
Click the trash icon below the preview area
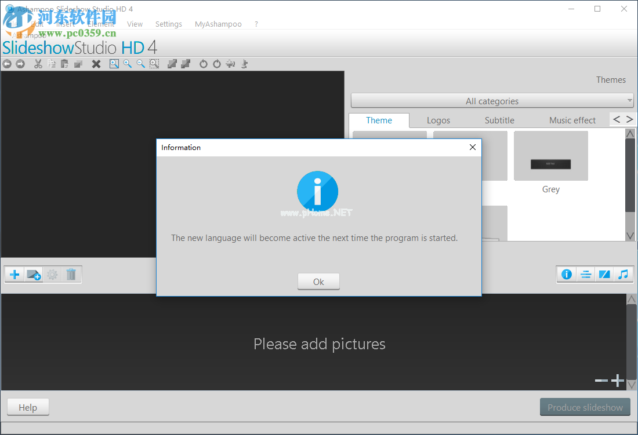(71, 274)
